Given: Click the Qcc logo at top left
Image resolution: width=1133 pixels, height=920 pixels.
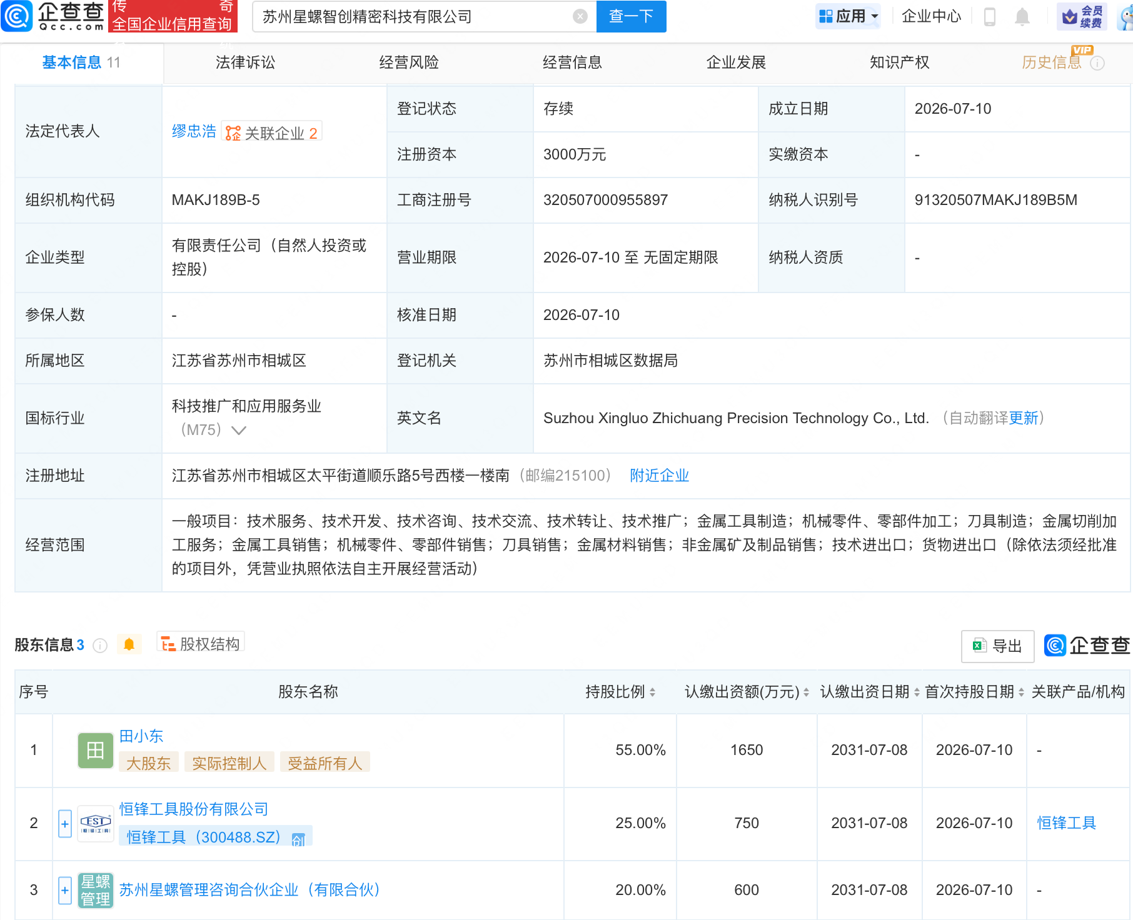Looking at the screenshot, I should (53, 16).
